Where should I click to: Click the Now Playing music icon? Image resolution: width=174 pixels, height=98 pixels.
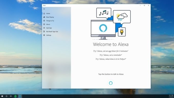pos(44,17)
